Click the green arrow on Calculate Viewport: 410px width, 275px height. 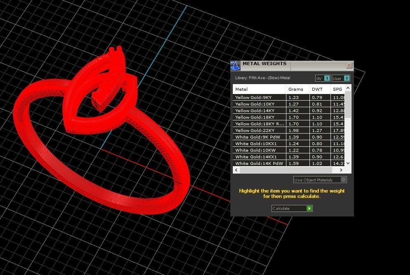(309, 208)
